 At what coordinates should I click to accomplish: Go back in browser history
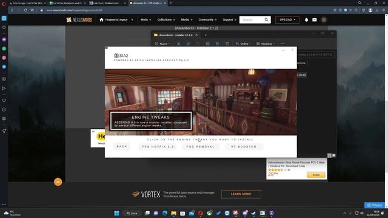tap(12, 10)
